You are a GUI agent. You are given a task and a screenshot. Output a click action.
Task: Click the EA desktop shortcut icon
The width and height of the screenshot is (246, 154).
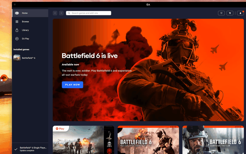point(4,78)
